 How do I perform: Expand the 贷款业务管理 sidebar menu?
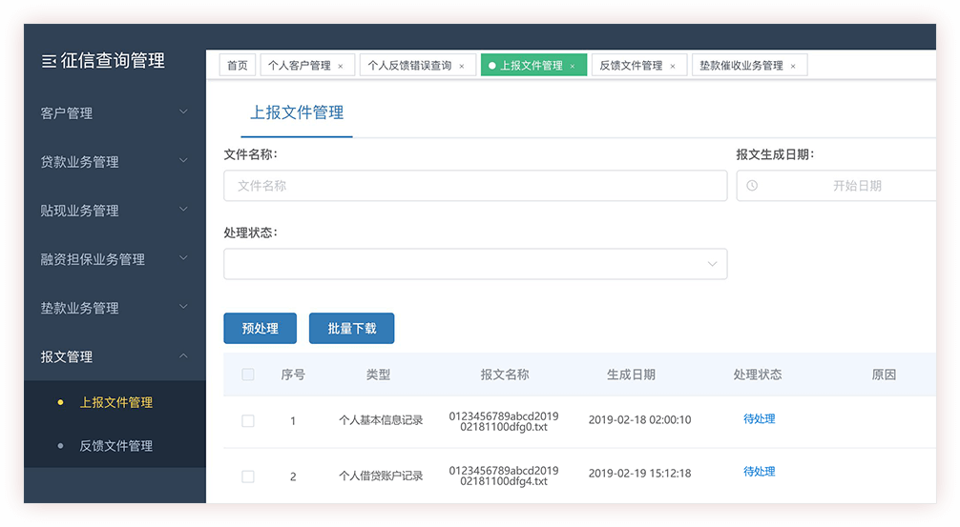point(115,162)
